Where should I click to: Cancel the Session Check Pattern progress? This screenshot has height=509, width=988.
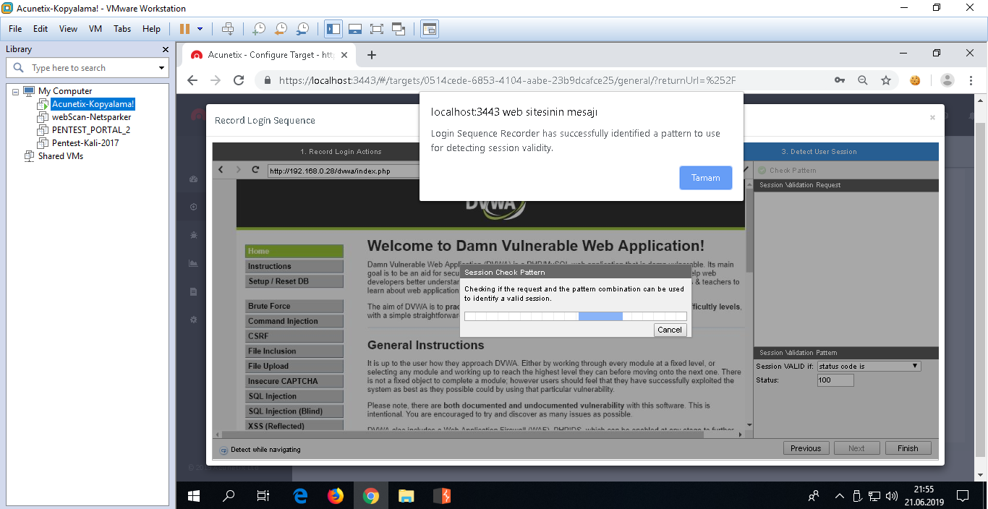pos(669,330)
